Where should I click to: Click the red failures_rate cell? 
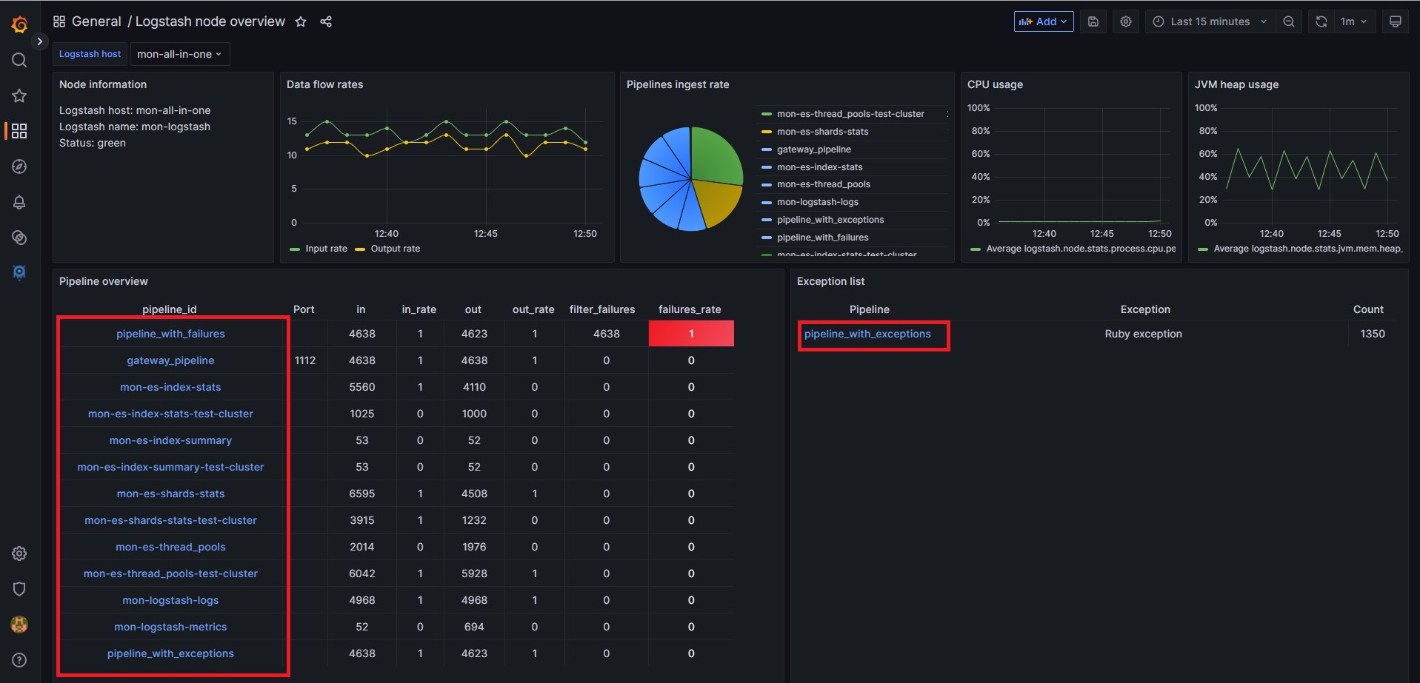(x=691, y=334)
